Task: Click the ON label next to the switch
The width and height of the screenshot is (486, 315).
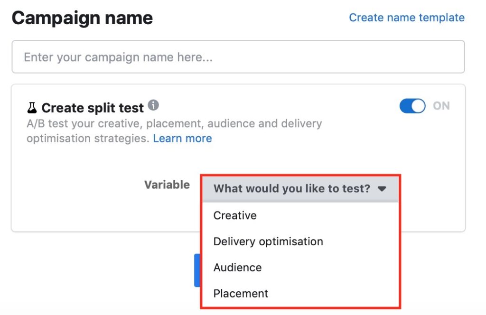Action: 441,106
